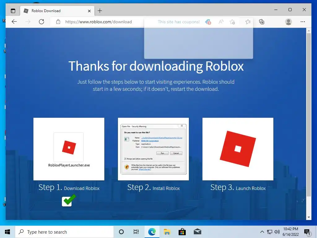
Task: Click the taskbar search box
Action: tap(64, 232)
